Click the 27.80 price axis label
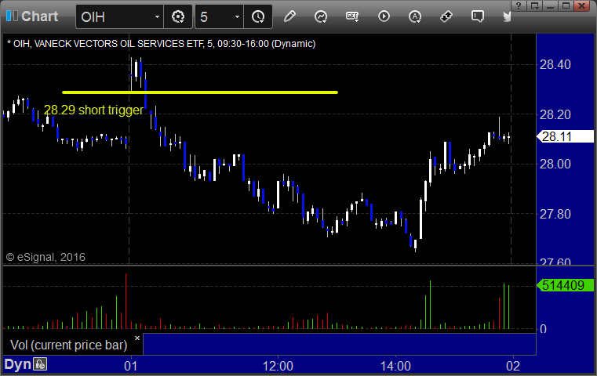 tap(555, 214)
